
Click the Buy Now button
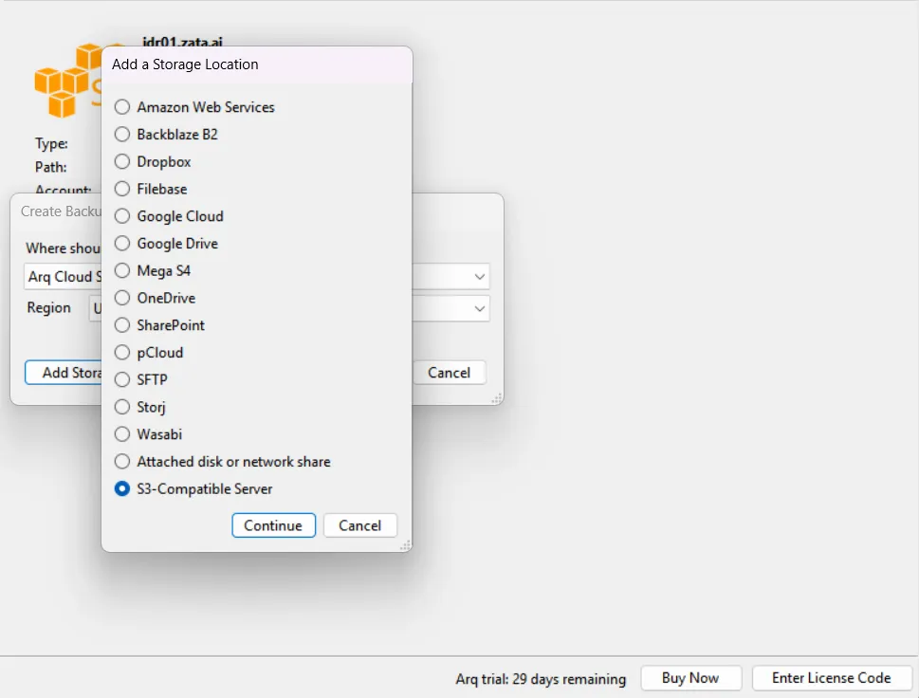tap(690, 677)
